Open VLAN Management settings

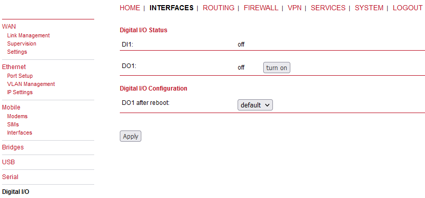[31, 84]
